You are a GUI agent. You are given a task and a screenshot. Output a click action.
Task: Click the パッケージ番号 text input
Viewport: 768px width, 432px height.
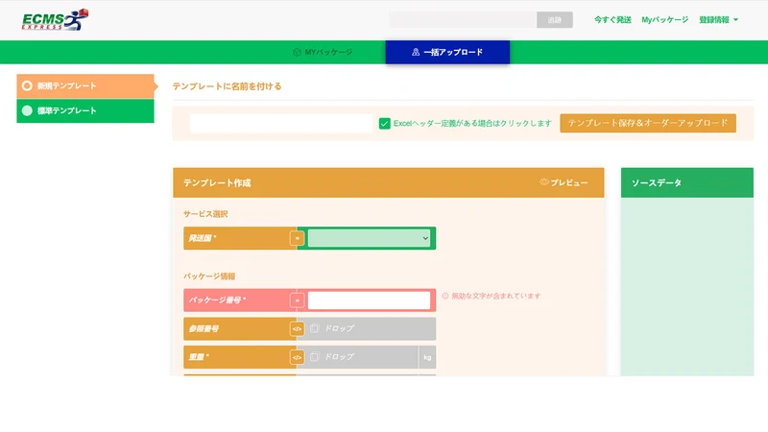tap(369, 300)
